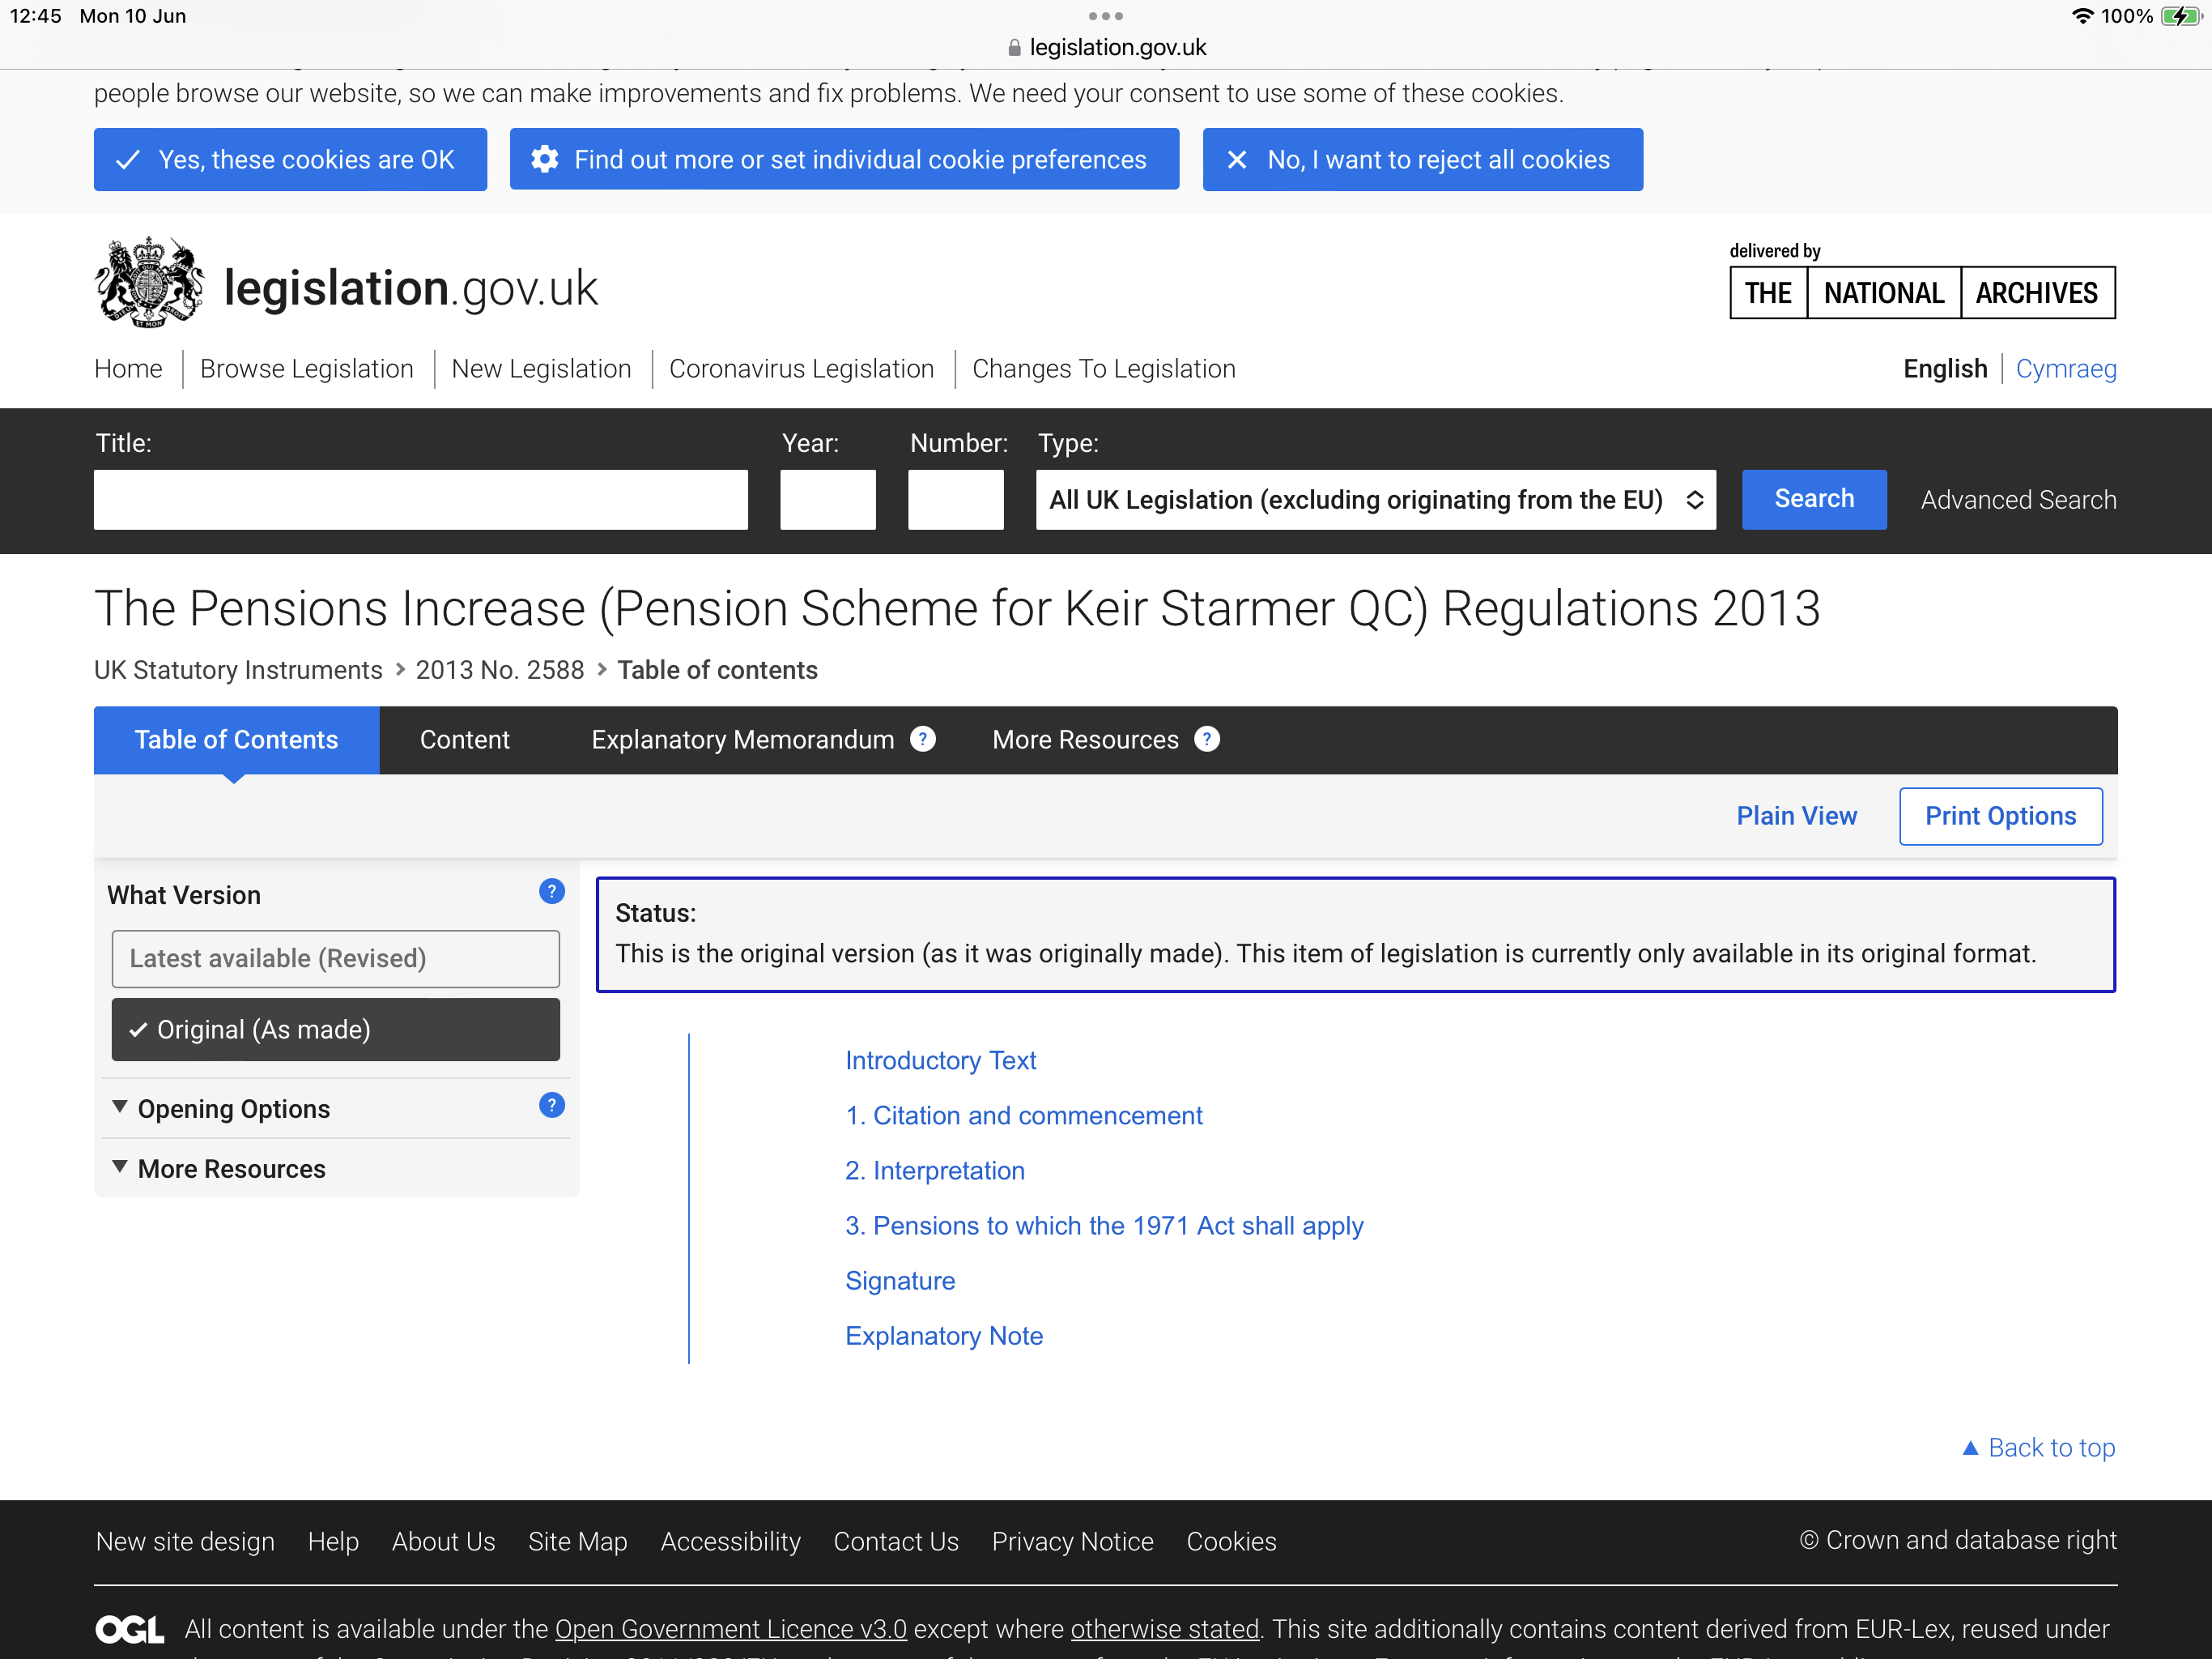Open 1. Citation and commencement
This screenshot has width=2212, height=1659.
coord(1023,1115)
